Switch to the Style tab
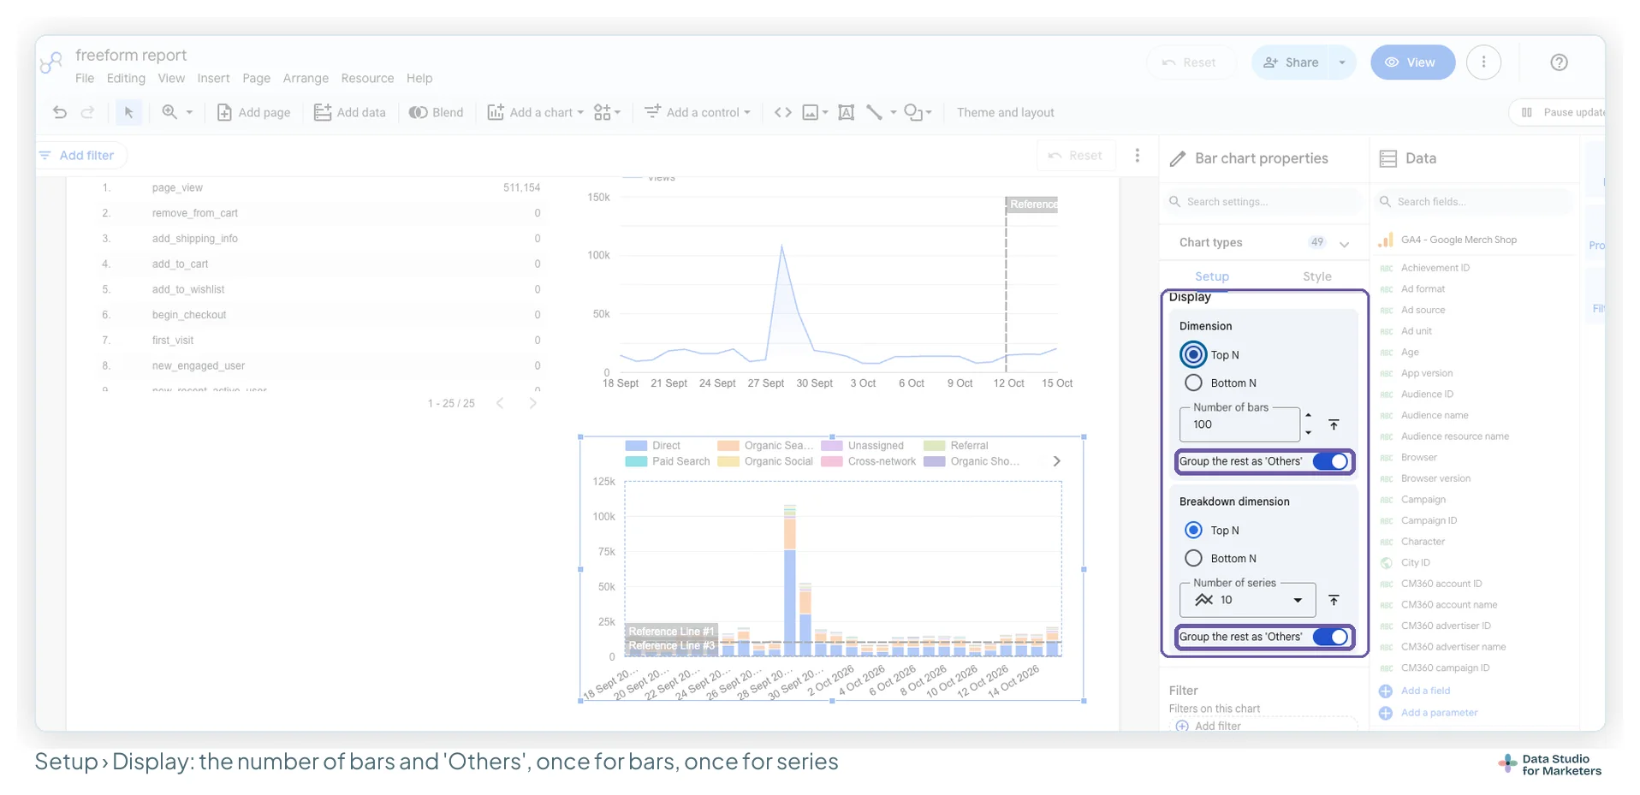Screen dimensions: 1640x795 (x=1316, y=276)
